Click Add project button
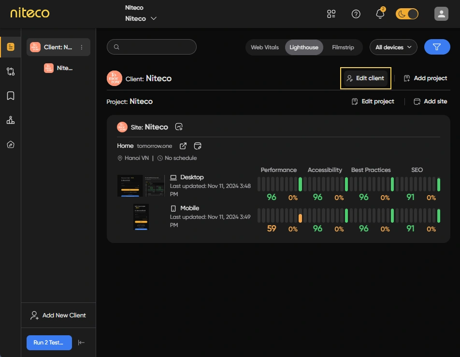Image resolution: width=460 pixels, height=357 pixels. [425, 78]
